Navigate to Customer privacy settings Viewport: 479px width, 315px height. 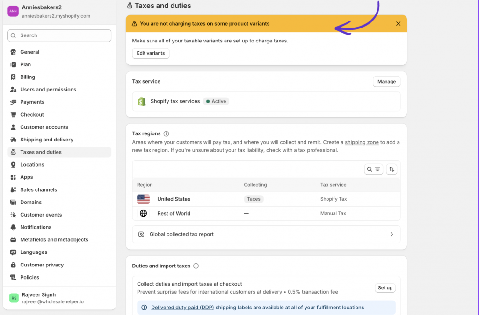59,265
